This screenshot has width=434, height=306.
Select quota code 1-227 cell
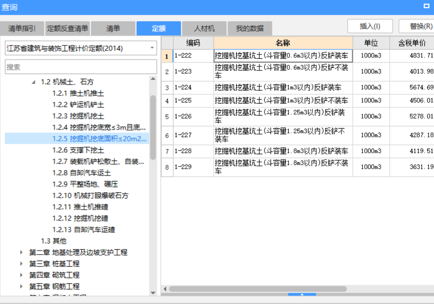[193, 135]
